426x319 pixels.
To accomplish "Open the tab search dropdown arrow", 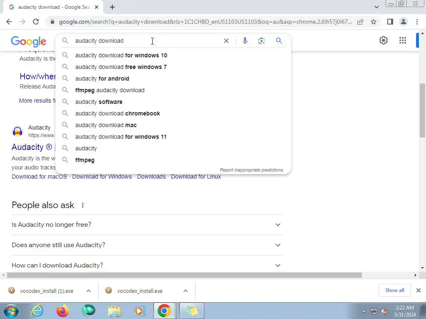I will pos(376,7).
